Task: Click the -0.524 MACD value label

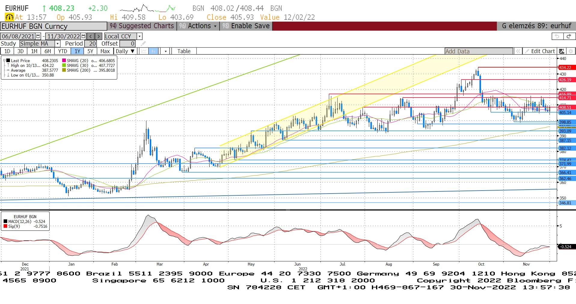Action: (x=566, y=247)
